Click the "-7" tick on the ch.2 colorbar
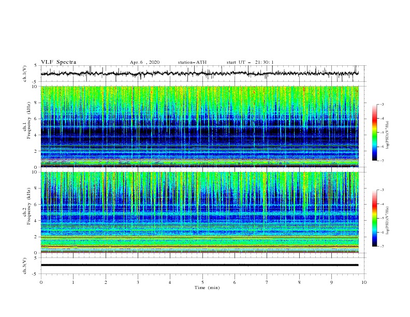This screenshot has width=410, height=317. pyautogui.click(x=382, y=247)
